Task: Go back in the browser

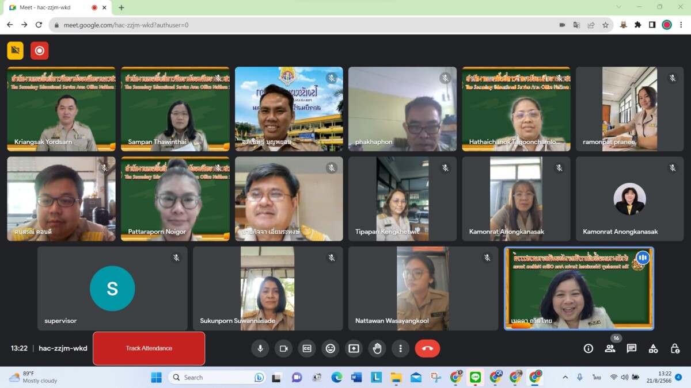Action: coord(10,25)
